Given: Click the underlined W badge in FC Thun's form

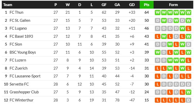Looking at the screenshot, I should coord(188,12).
